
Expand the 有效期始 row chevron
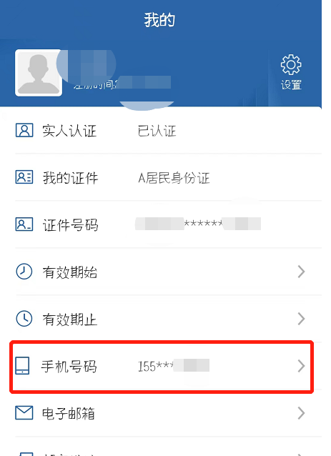(302, 272)
